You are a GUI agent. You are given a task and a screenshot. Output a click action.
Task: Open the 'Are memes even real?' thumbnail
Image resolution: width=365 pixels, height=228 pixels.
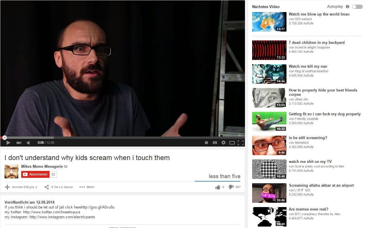click(x=269, y=217)
